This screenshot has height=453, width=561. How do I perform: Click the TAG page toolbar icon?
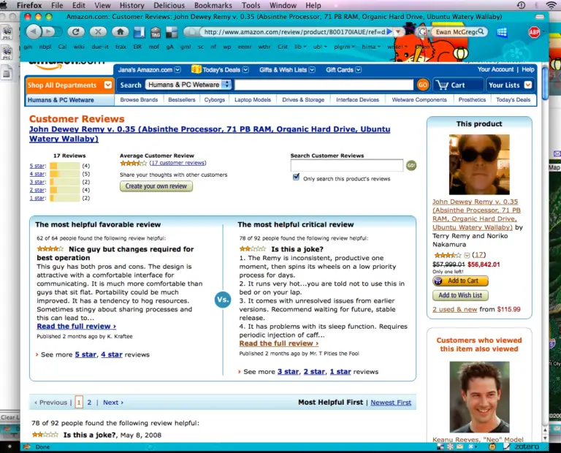pos(156,32)
